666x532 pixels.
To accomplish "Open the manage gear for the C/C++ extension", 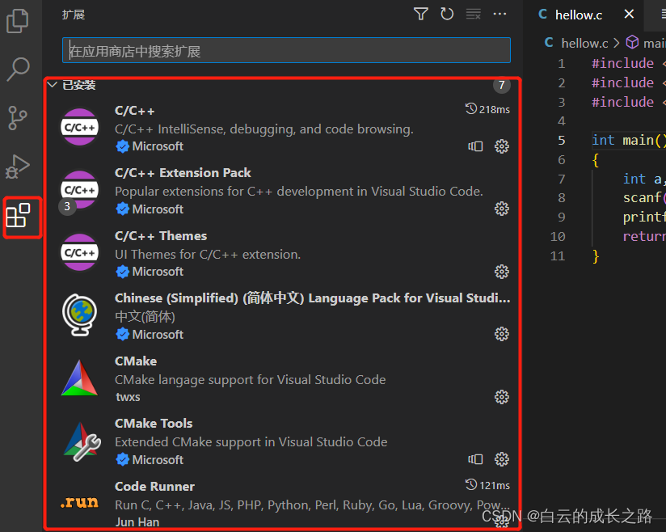I will point(502,146).
